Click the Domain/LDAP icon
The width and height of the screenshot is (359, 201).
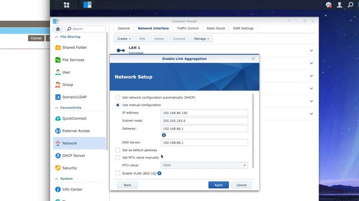pos(58,97)
